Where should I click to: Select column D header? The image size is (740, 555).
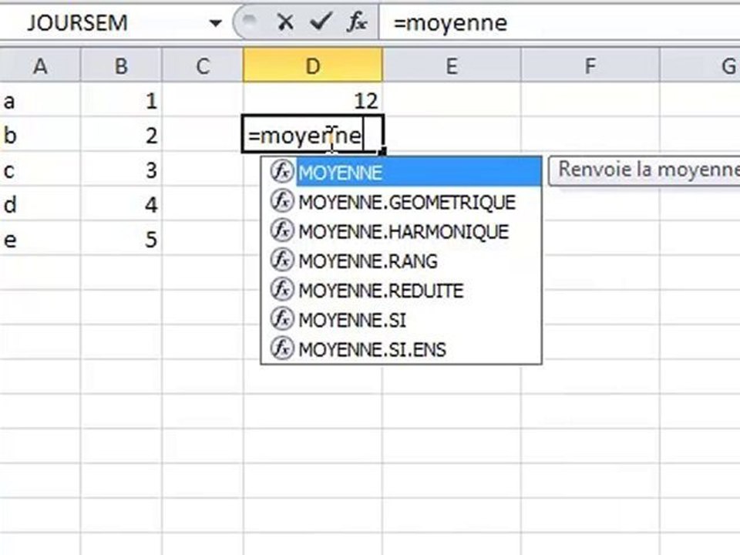[312, 66]
